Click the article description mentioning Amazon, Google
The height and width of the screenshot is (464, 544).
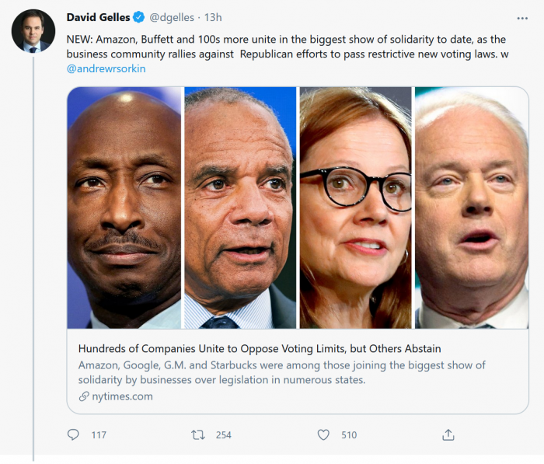(281, 372)
